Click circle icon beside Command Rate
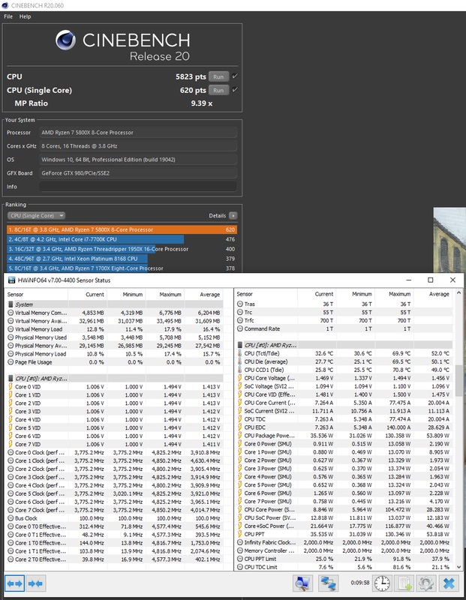The height and width of the screenshot is (600, 466). click(240, 328)
